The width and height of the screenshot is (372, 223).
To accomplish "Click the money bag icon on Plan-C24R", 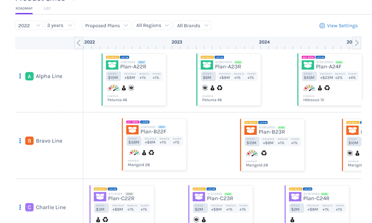I will (292, 220).
